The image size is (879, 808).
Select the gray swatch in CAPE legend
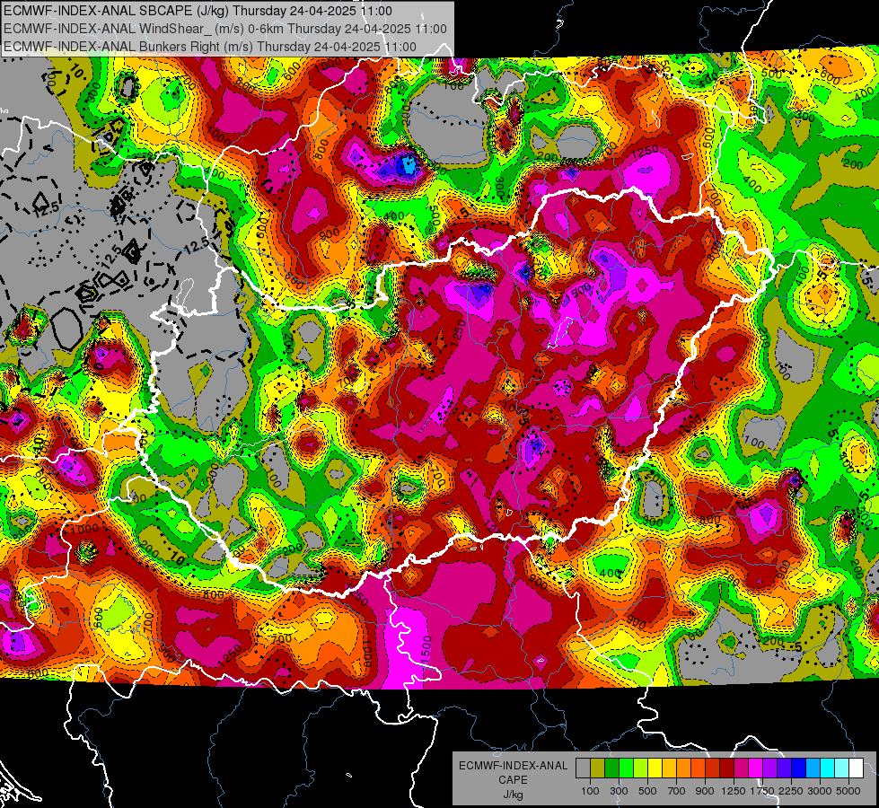click(583, 768)
